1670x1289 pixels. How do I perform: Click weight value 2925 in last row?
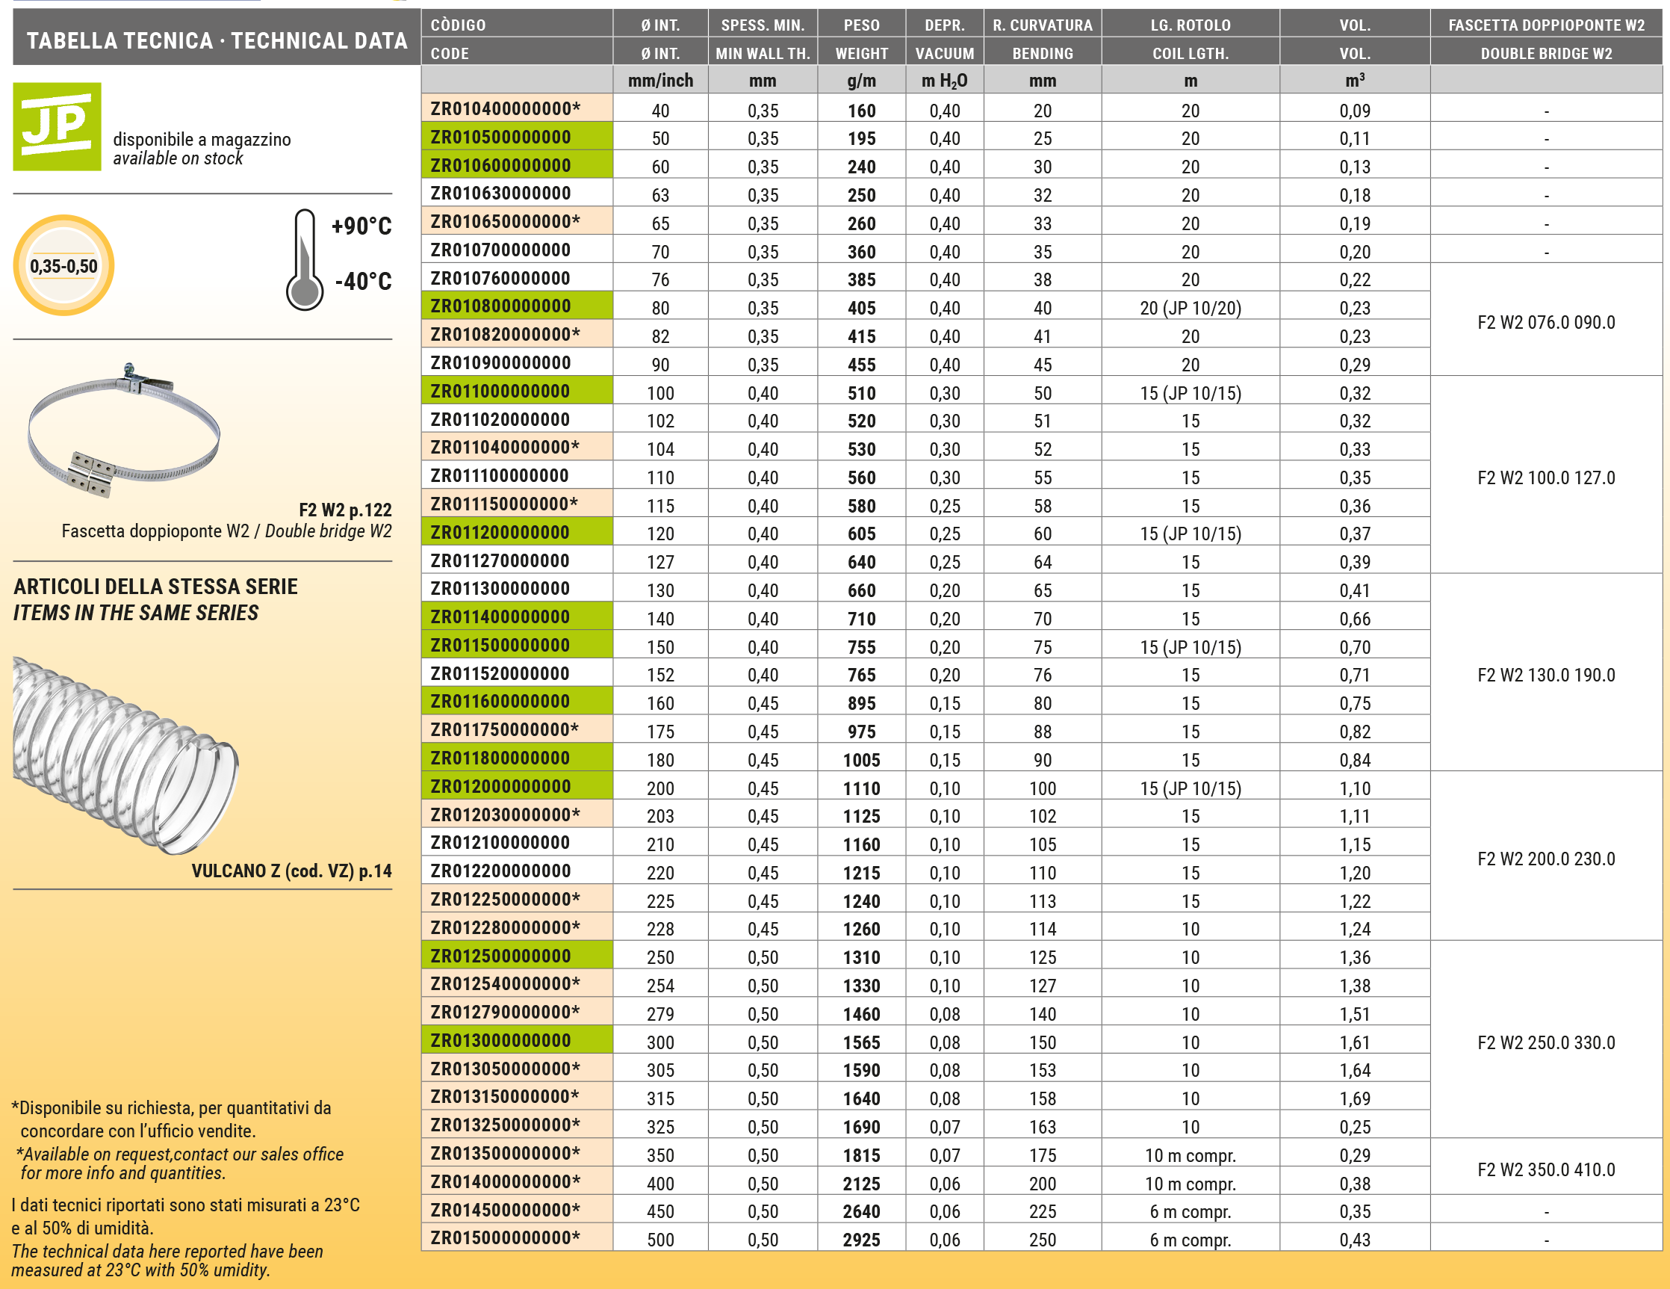(861, 1239)
